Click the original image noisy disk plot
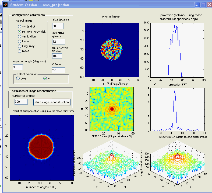The width and height of the screenshot is (212, 193). 112,50
